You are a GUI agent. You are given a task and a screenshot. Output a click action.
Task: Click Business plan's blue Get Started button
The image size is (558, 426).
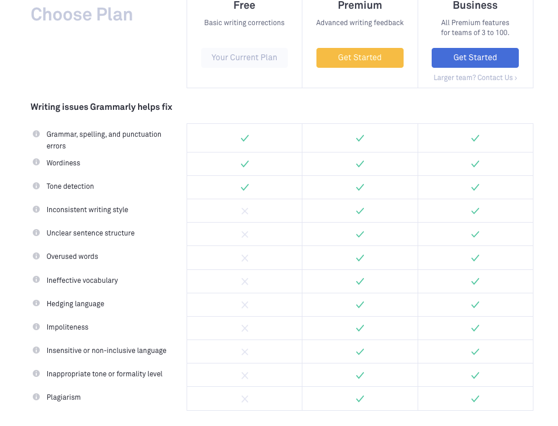(x=475, y=58)
